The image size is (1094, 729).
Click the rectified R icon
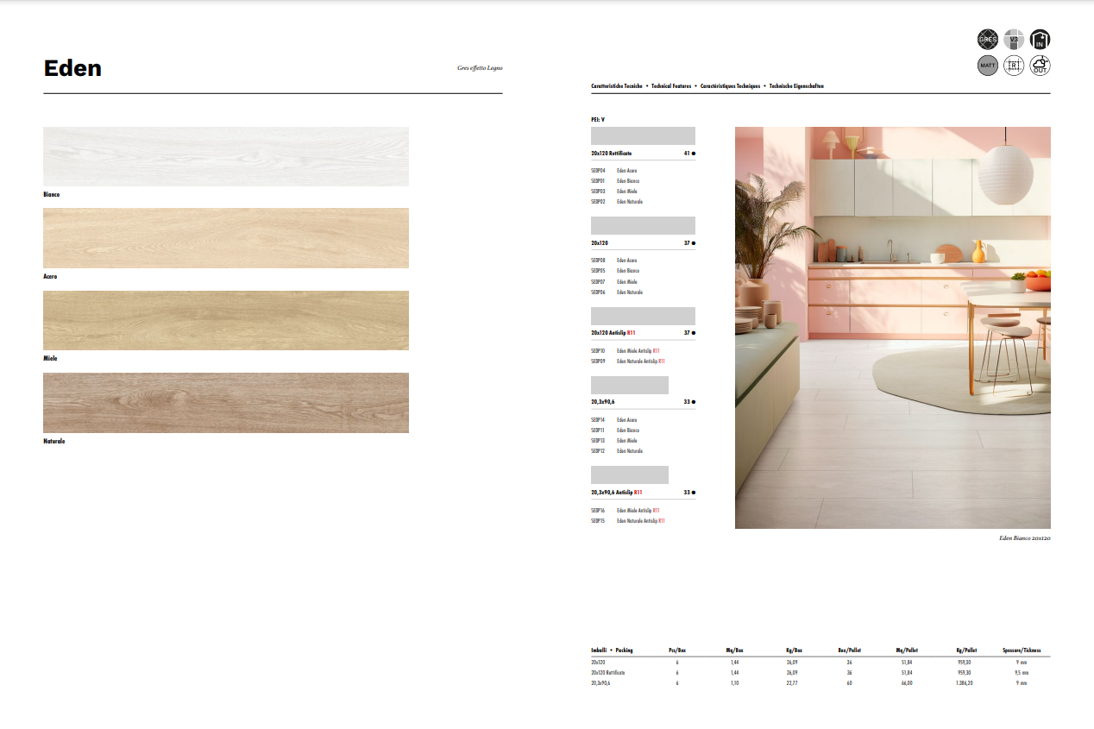(x=1014, y=66)
